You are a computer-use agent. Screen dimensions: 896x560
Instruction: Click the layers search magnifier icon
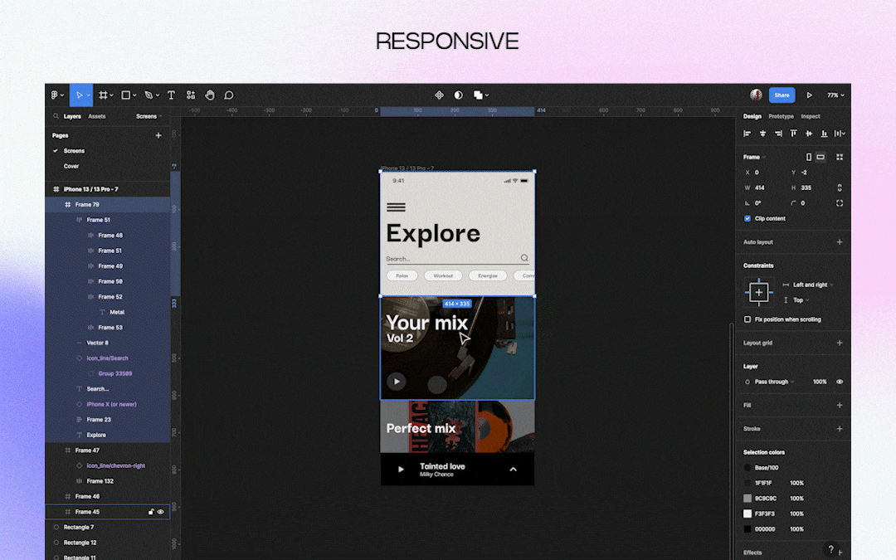tap(56, 116)
